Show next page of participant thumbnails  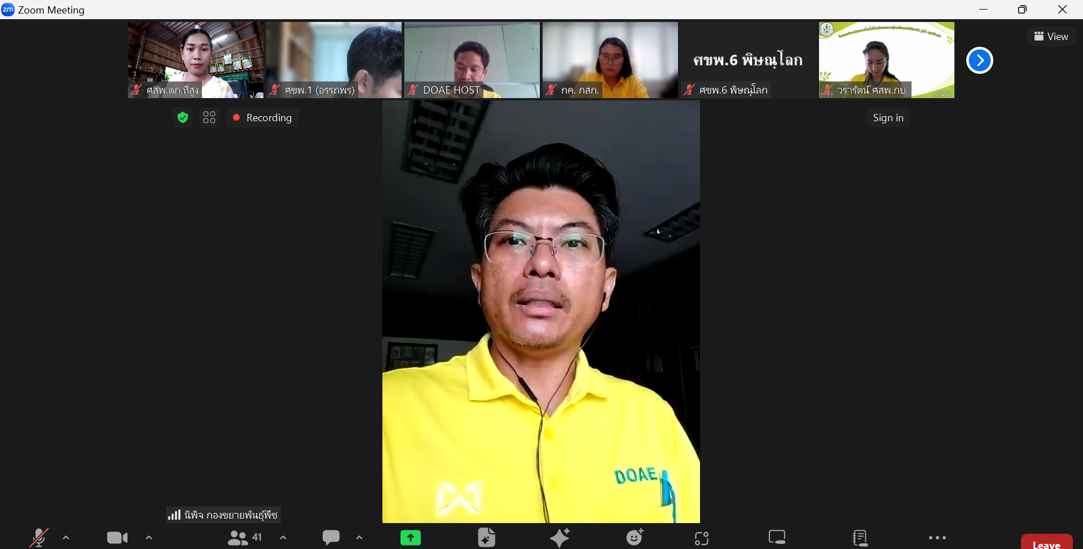(x=980, y=60)
